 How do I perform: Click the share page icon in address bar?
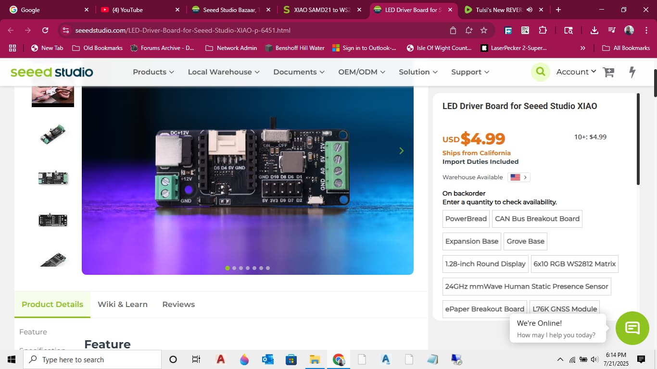click(453, 30)
